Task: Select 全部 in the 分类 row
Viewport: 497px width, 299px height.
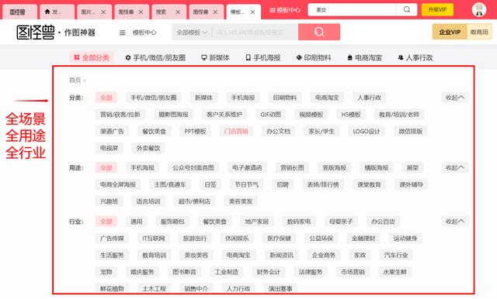Action: (x=106, y=98)
